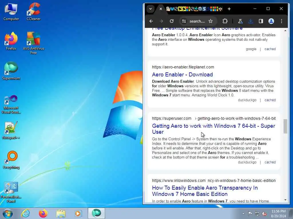Click https://www.intowindows.com URL text
The height and width of the screenshot is (219, 293).
[x=179, y=181]
